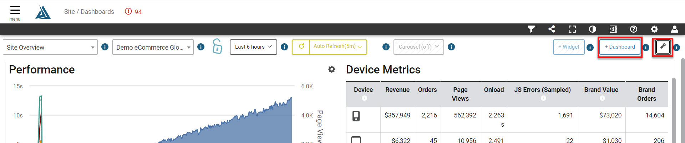Click the Dashboards breadcrumb

(97, 12)
